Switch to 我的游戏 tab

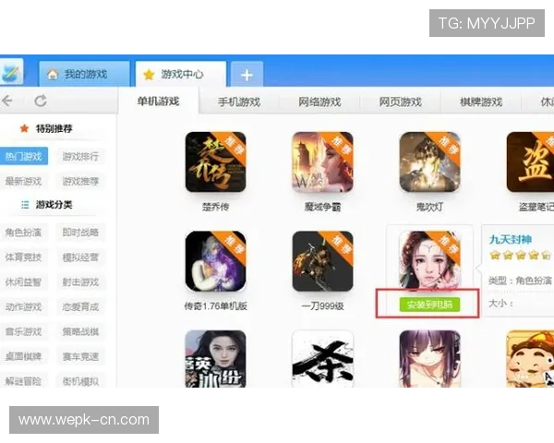pos(84,74)
